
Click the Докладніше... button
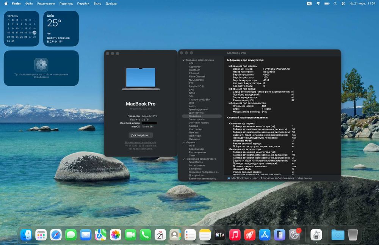coord(141,135)
